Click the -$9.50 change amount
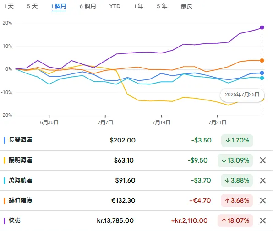Image resolution: width=273 pixels, height=231 pixels. coord(197,160)
